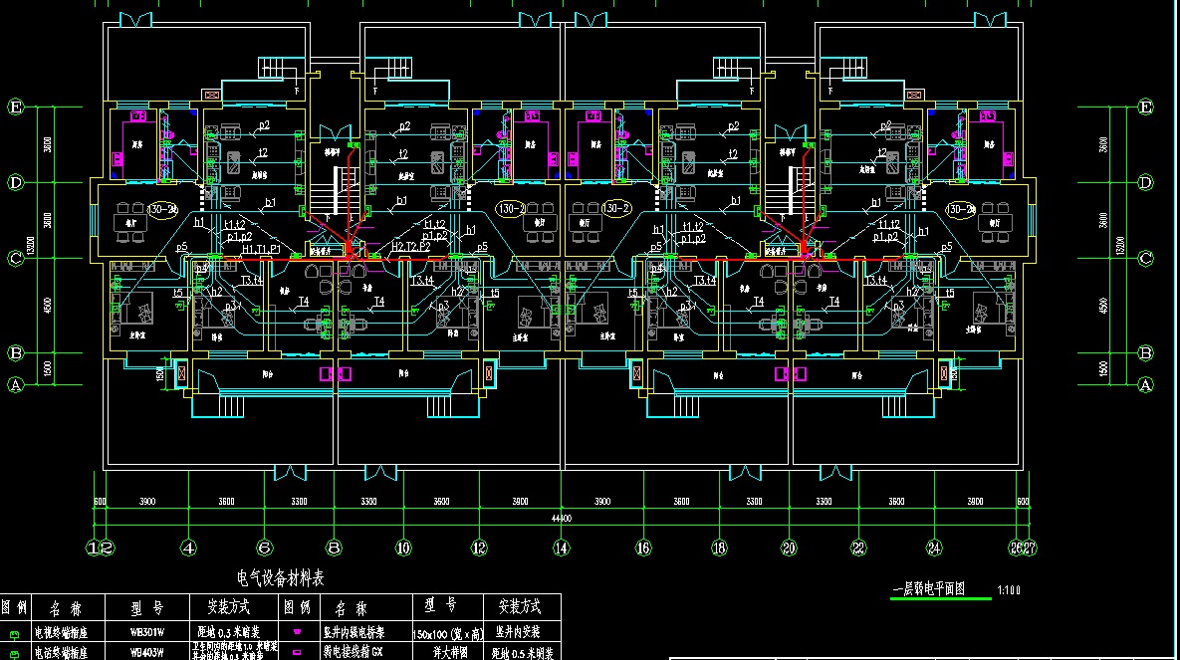Select grid bubble 8 at the bottom
This screenshot has height=660, width=1180.
[x=335, y=548]
